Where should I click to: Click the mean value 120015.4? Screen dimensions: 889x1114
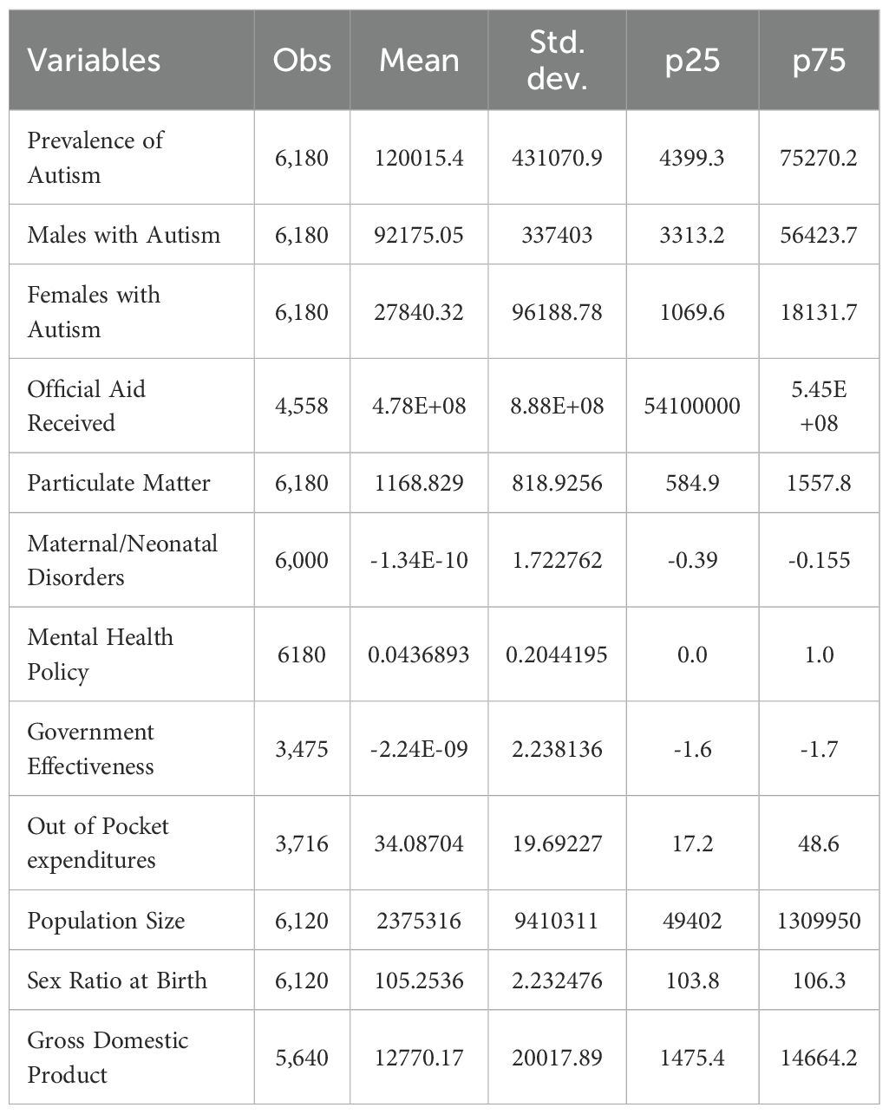(419, 158)
